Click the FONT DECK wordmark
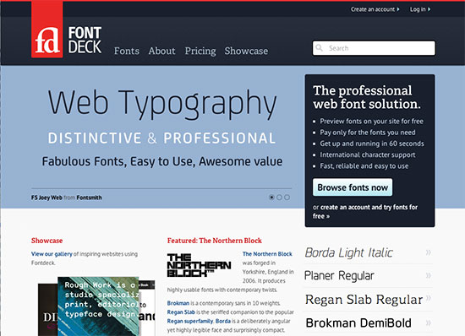The width and height of the screenshot is (465, 336). [x=85, y=40]
